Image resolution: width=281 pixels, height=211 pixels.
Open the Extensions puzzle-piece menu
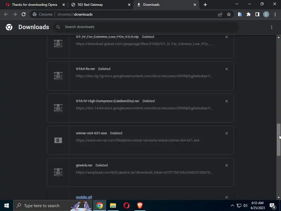(249, 14)
